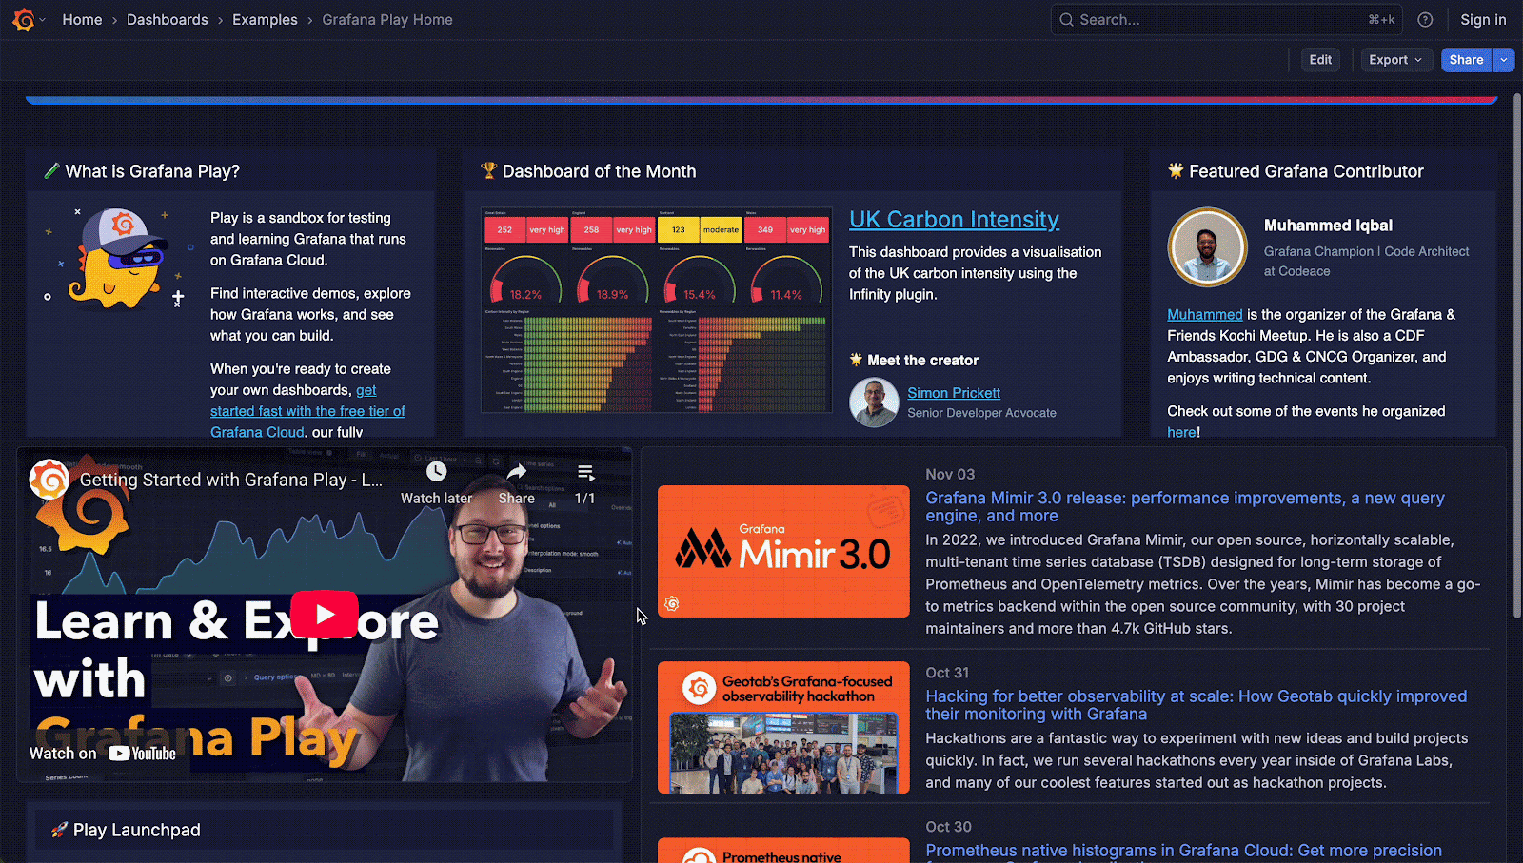This screenshot has height=863, width=1523.
Task: Click the Watch on YouTube logo
Action: [x=141, y=753]
